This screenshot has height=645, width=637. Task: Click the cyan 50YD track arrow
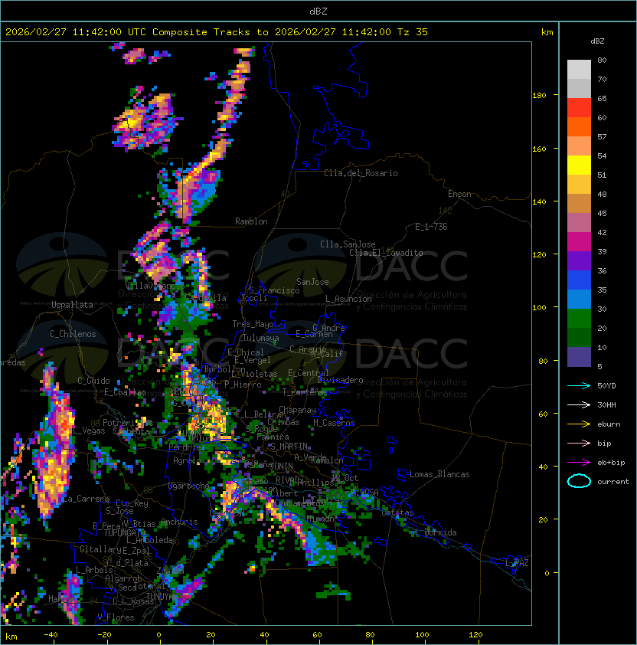[579, 385]
